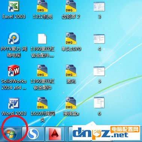Select the 激光 DWG file icon
This screenshot has width=142, height=142.
click(71, 71)
